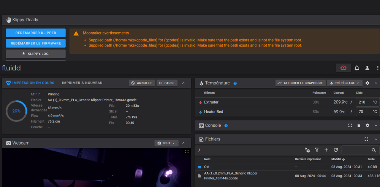Click the search magnifier icon
Image resolution: width=380 pixels, height=187 pixels.
(374, 150)
